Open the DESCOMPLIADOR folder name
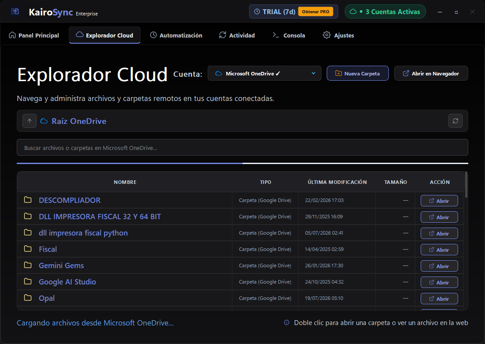 70,200
